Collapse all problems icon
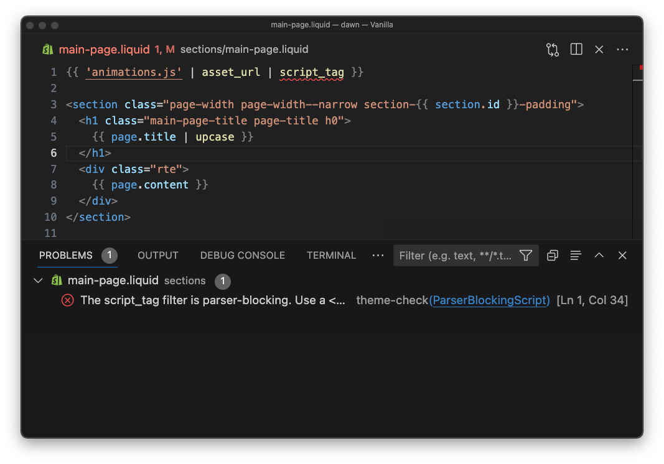This screenshot has height=464, width=664. coord(552,255)
